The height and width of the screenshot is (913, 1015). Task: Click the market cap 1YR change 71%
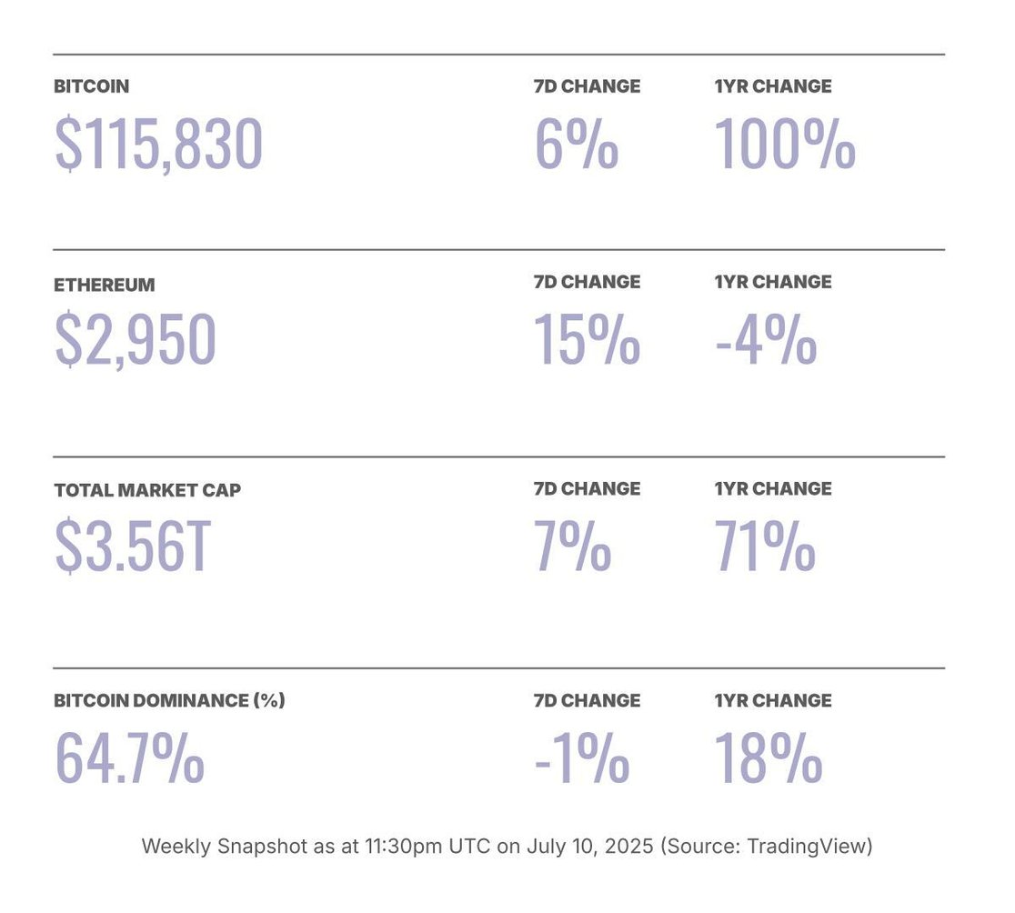(765, 547)
